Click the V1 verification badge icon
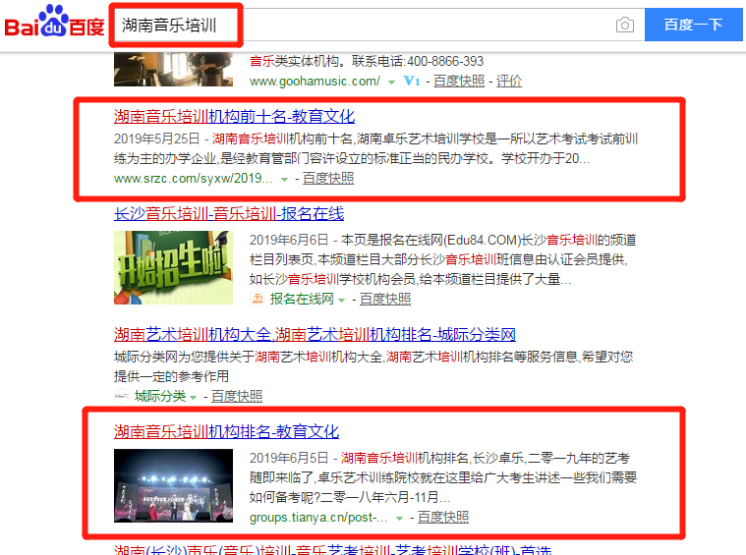Viewport: 746px width, 555px height. [x=412, y=82]
